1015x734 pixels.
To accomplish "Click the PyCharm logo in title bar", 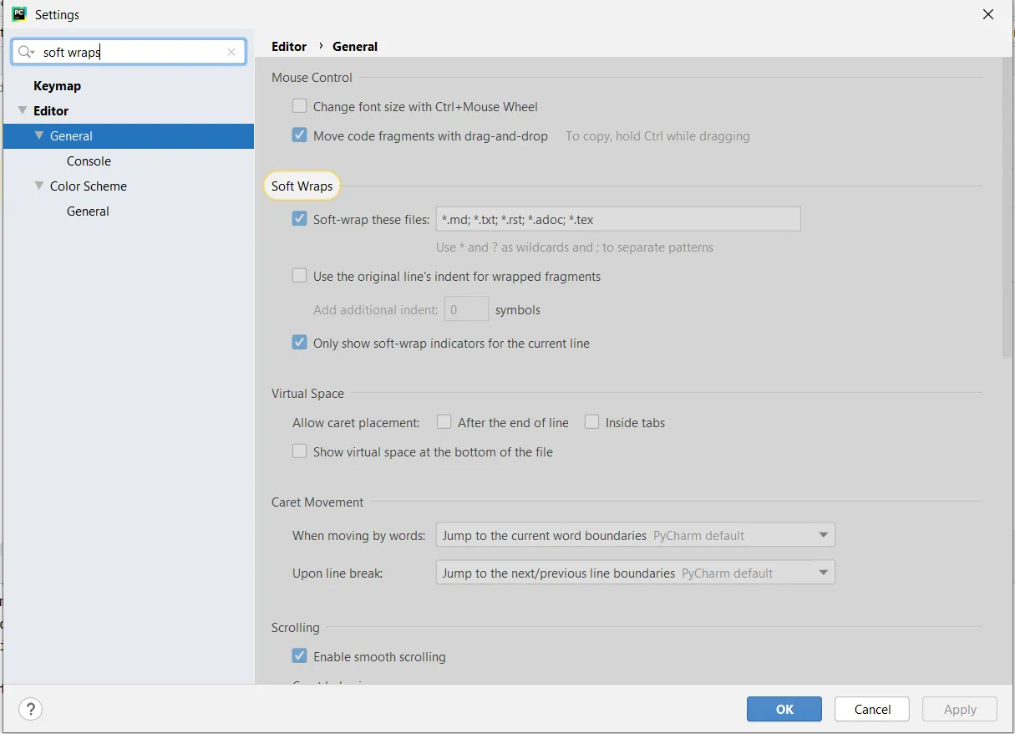I will [18, 14].
